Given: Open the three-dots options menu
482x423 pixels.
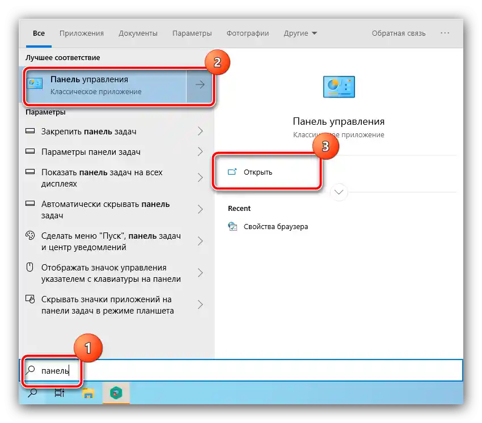Looking at the screenshot, I should tap(445, 33).
